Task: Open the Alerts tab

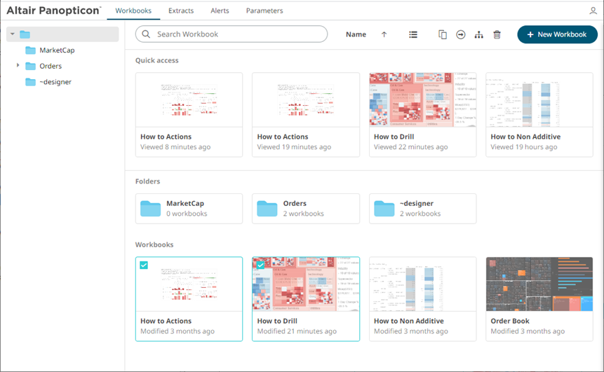Action: click(x=220, y=11)
